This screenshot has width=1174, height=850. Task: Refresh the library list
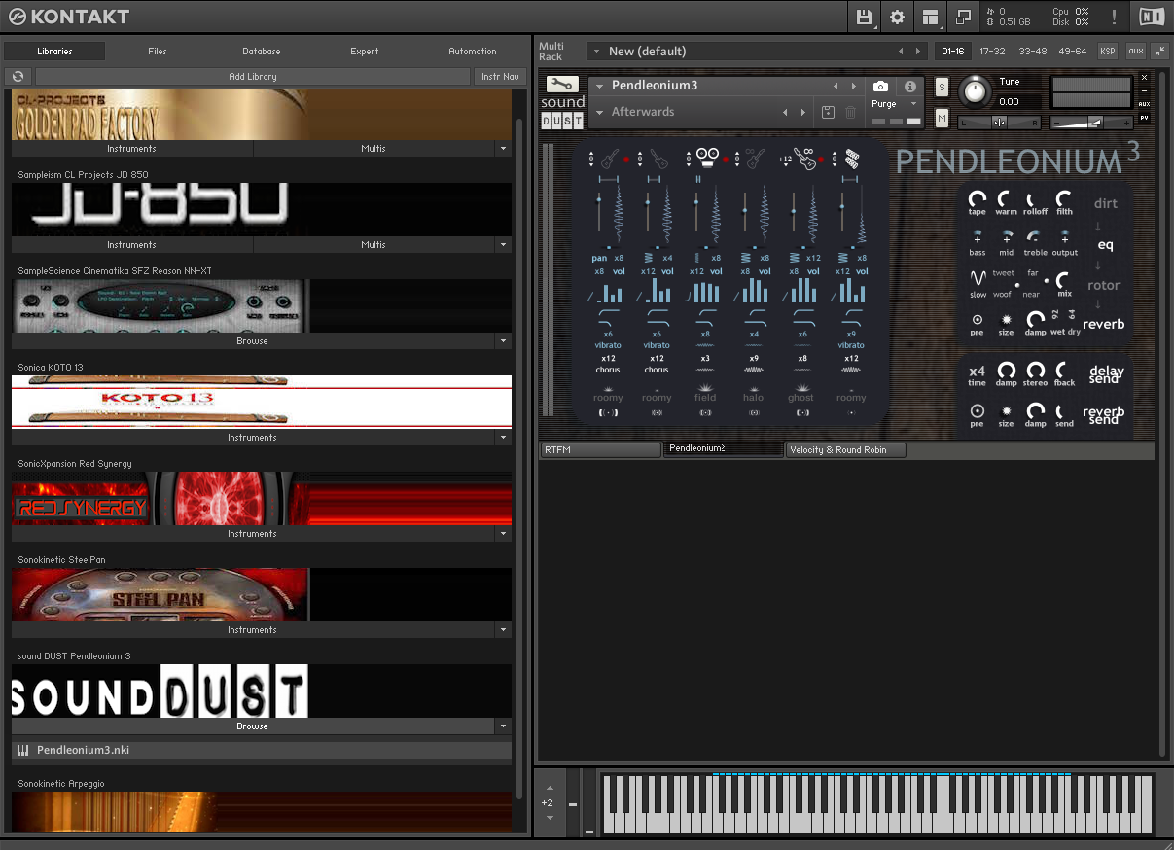18,76
